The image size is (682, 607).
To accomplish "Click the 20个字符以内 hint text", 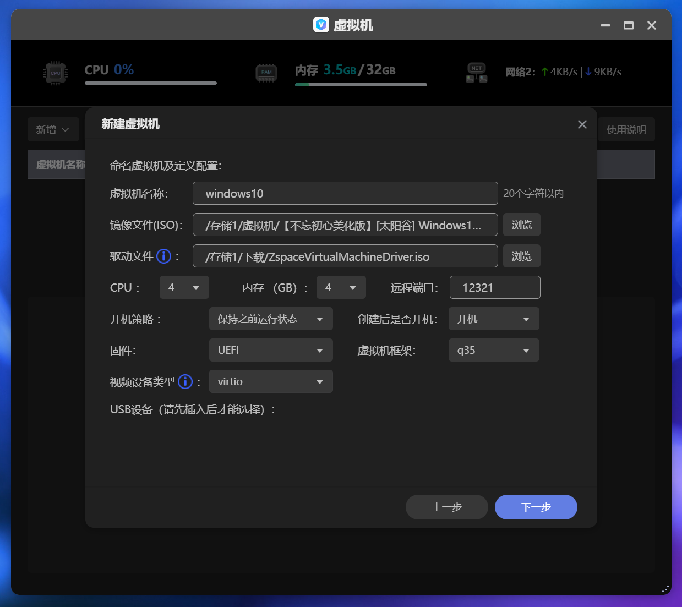I will (x=533, y=193).
